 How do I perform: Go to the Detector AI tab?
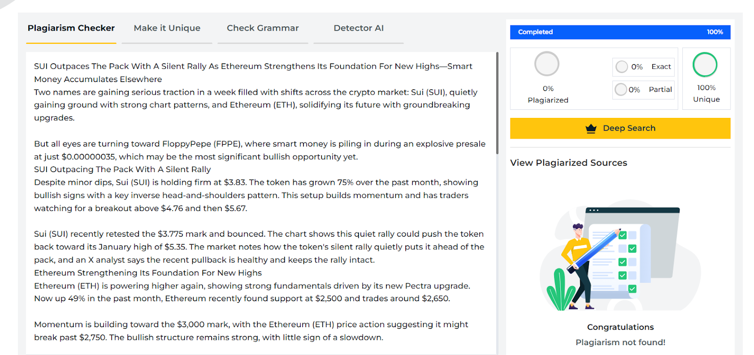coord(359,28)
